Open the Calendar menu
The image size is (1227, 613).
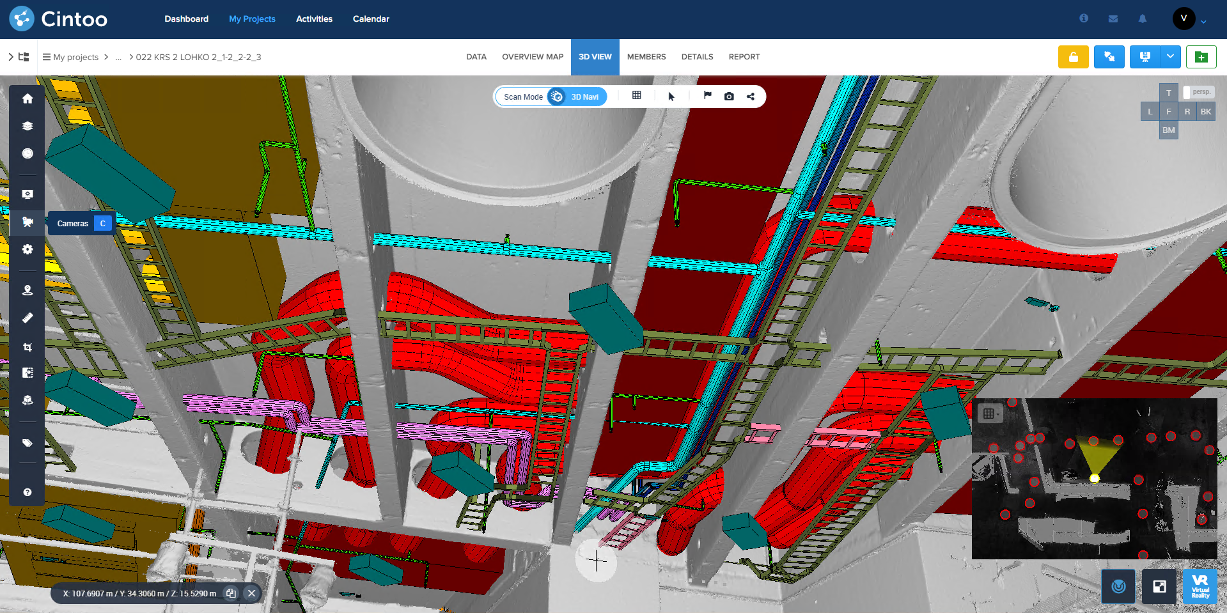371,19
